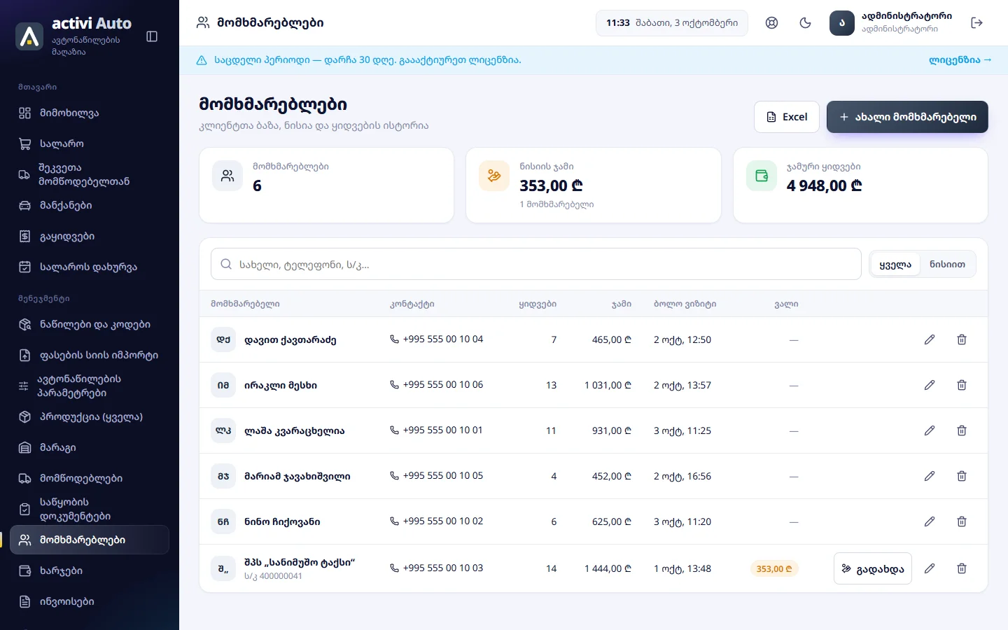This screenshot has width=1008, height=630.
Task: Delete customer ლაშა კვარაცხელია with trash icon
Action: tap(962, 430)
